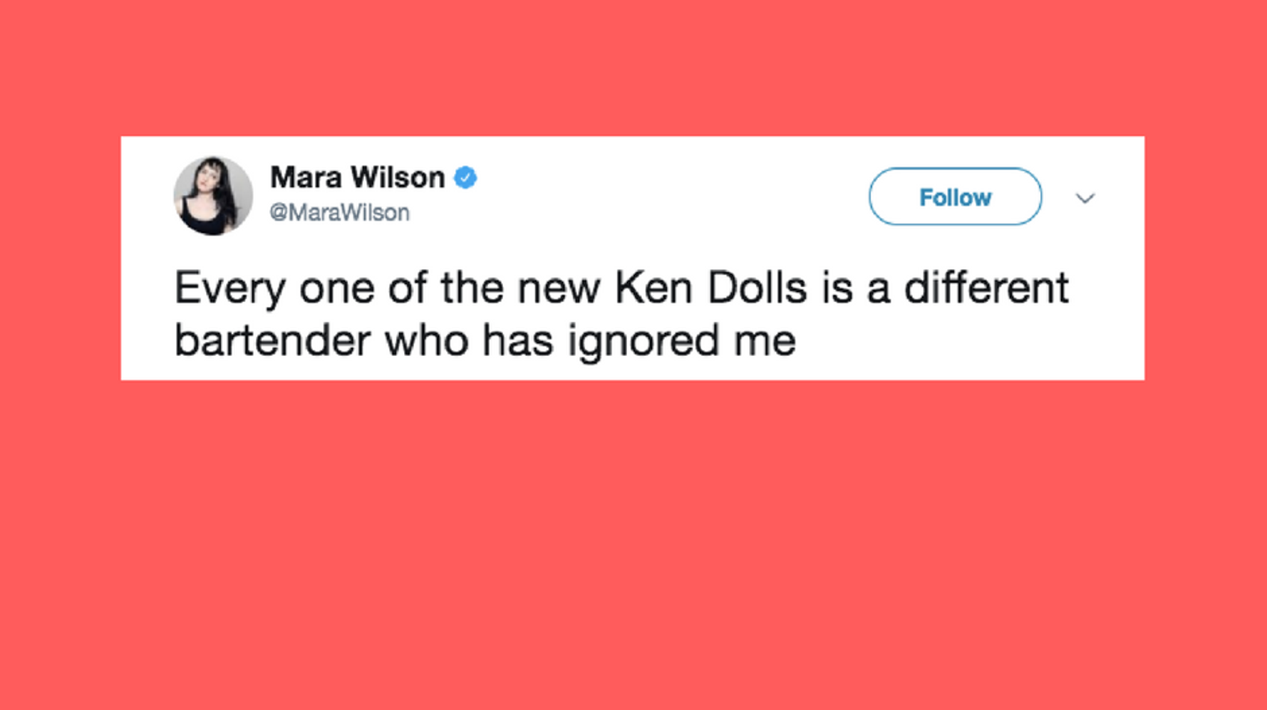Viewport: 1267px width, 710px height.
Task: Click the word "bartender" in the tweet
Action: tap(272, 340)
